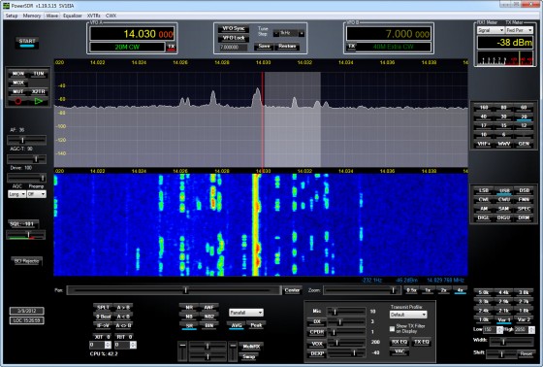Viewport: 543px width, 367px height.
Task: Toggle the MOX transmit button
Action: click(x=18, y=83)
